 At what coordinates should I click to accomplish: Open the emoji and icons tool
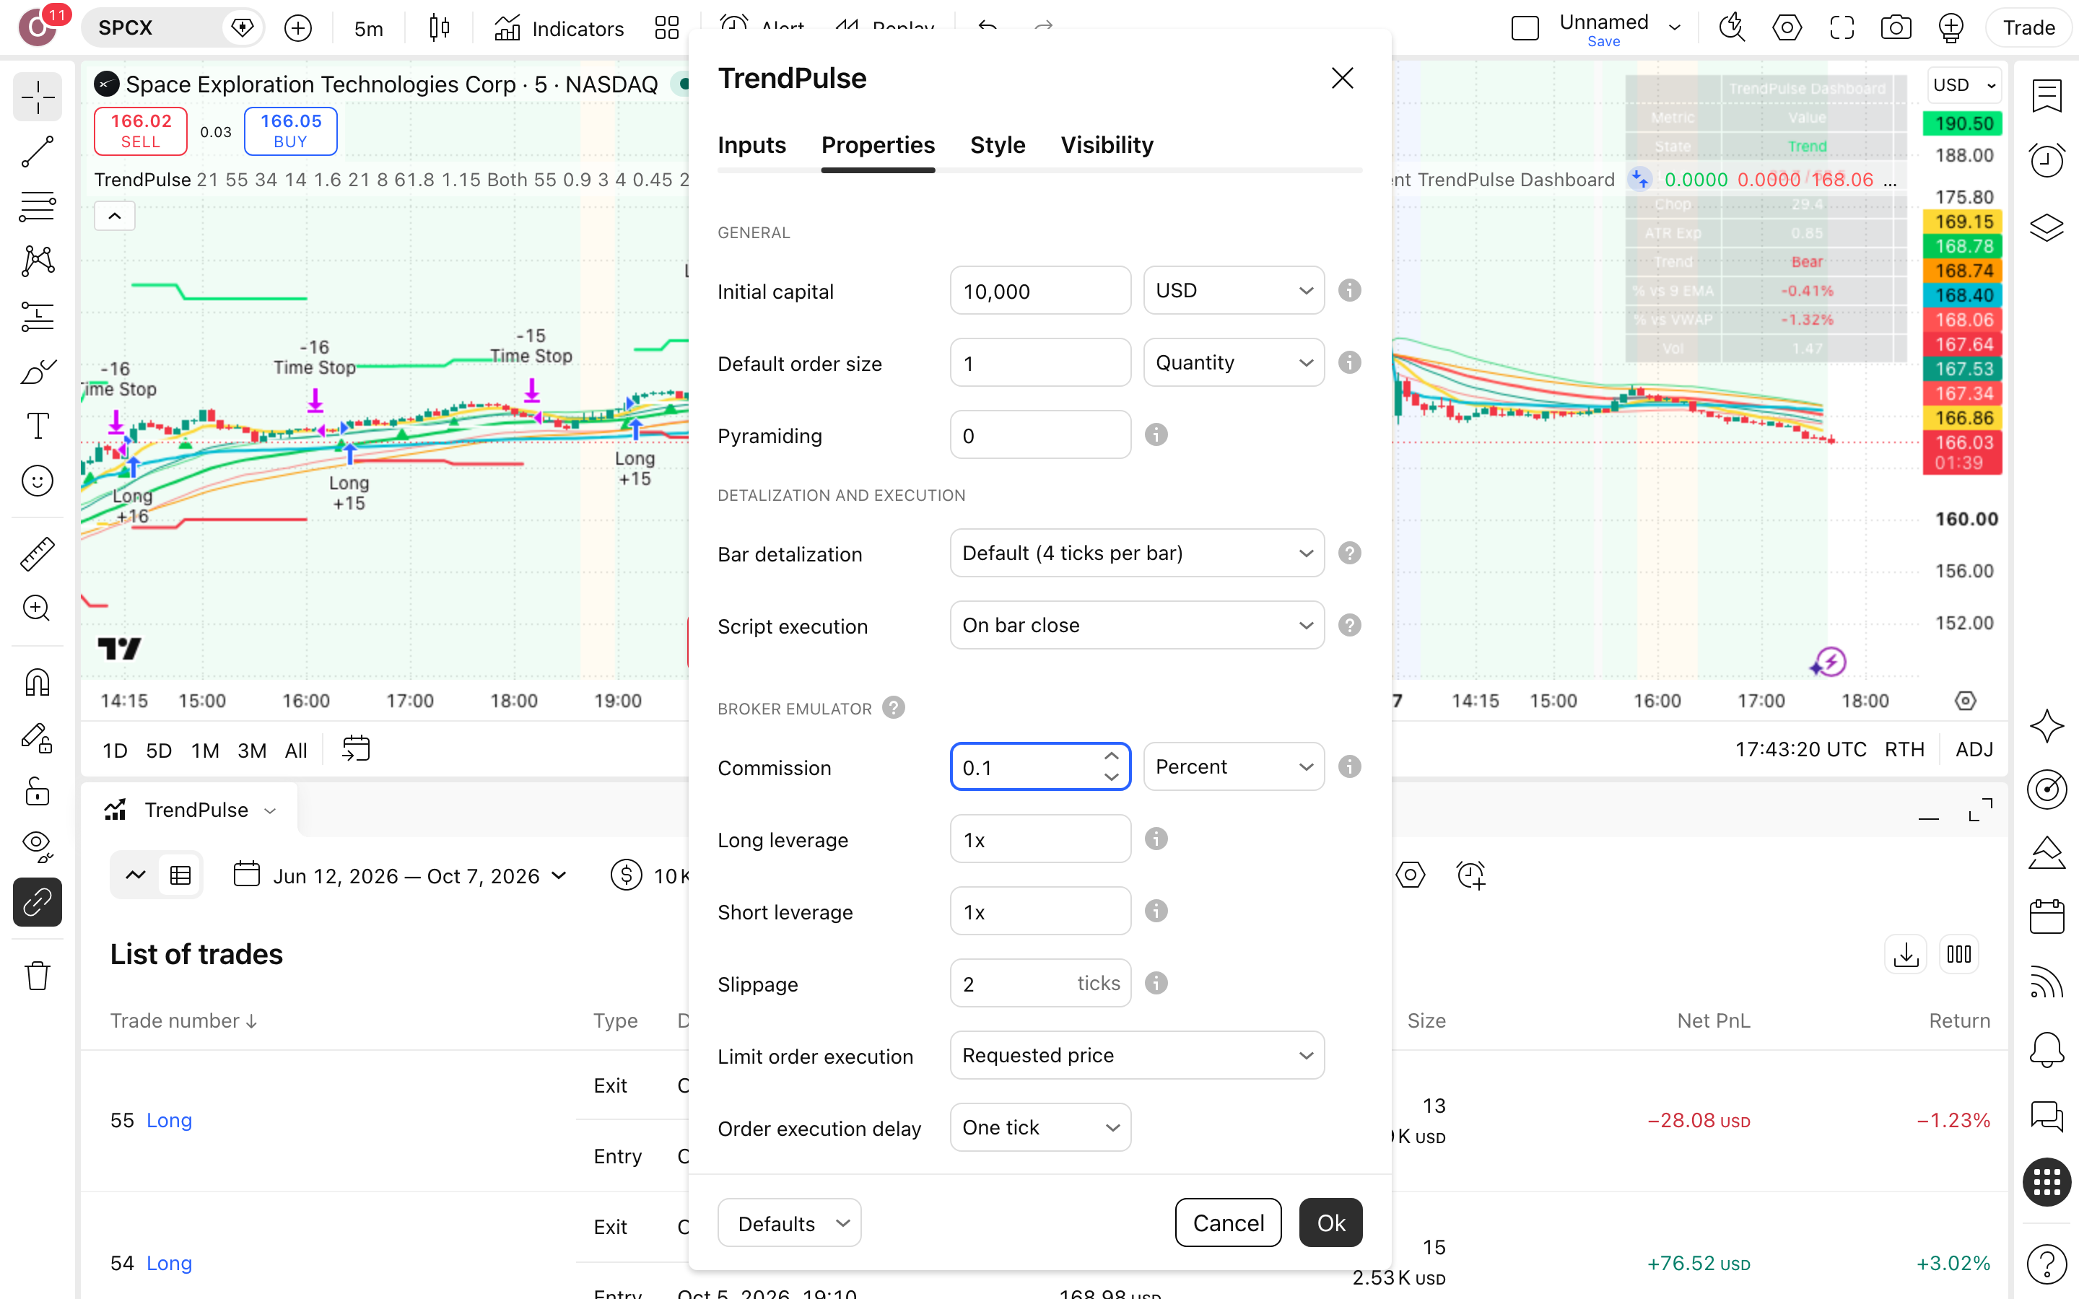pos(37,481)
